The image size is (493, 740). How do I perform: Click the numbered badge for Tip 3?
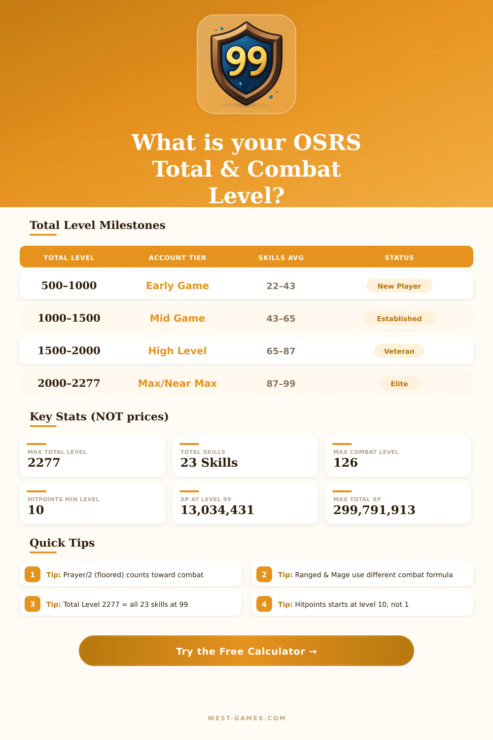pyautogui.click(x=33, y=603)
